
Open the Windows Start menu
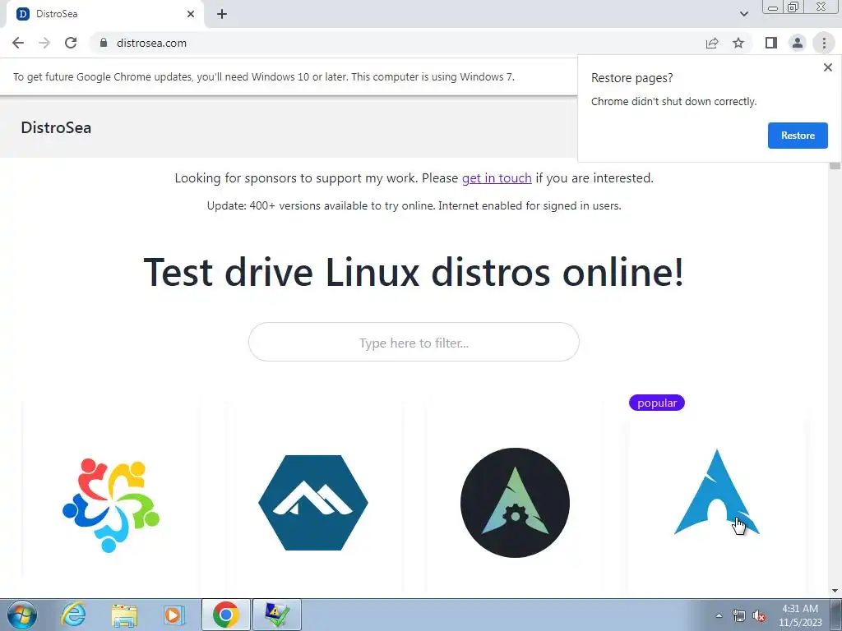coord(21,615)
